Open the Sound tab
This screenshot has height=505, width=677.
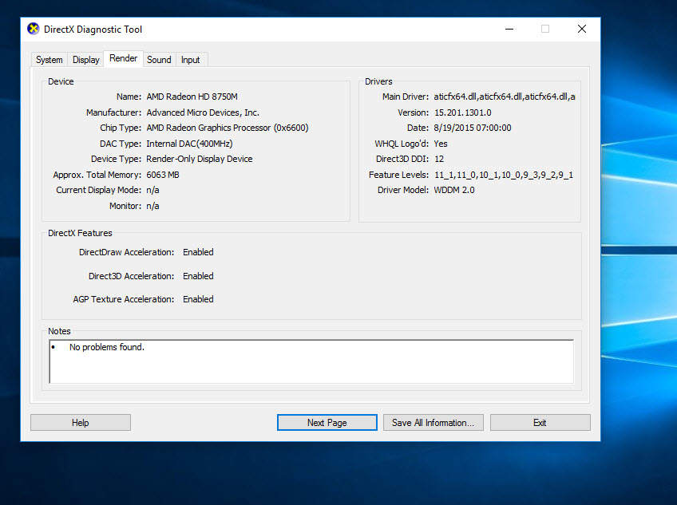coord(159,60)
